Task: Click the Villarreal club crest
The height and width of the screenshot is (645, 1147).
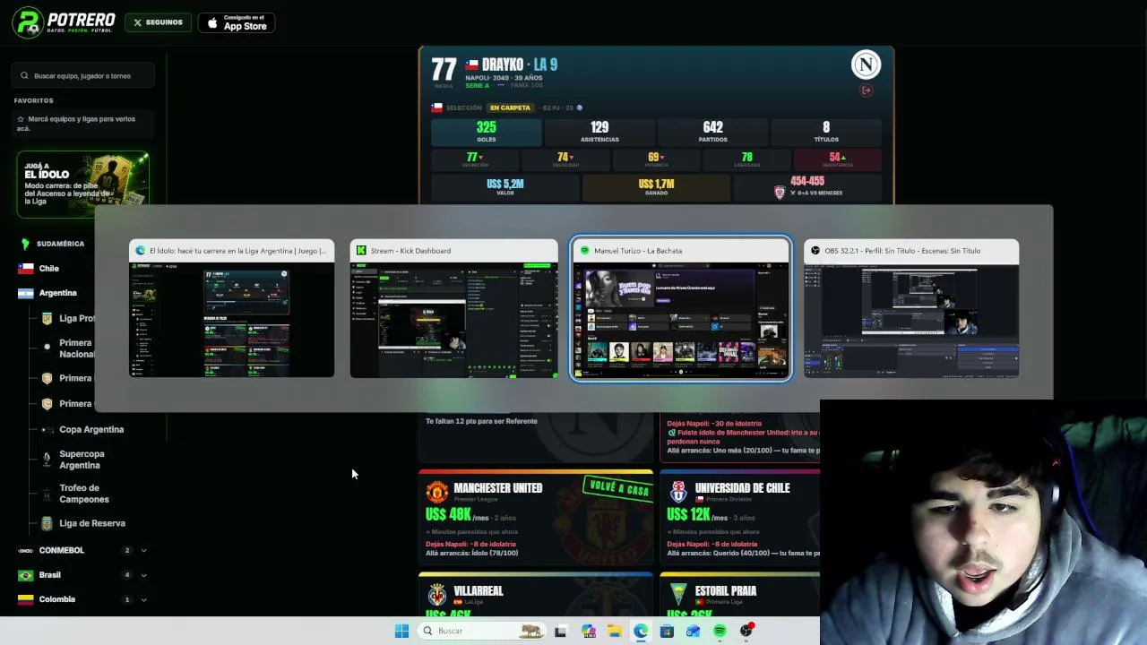Action: (x=436, y=595)
